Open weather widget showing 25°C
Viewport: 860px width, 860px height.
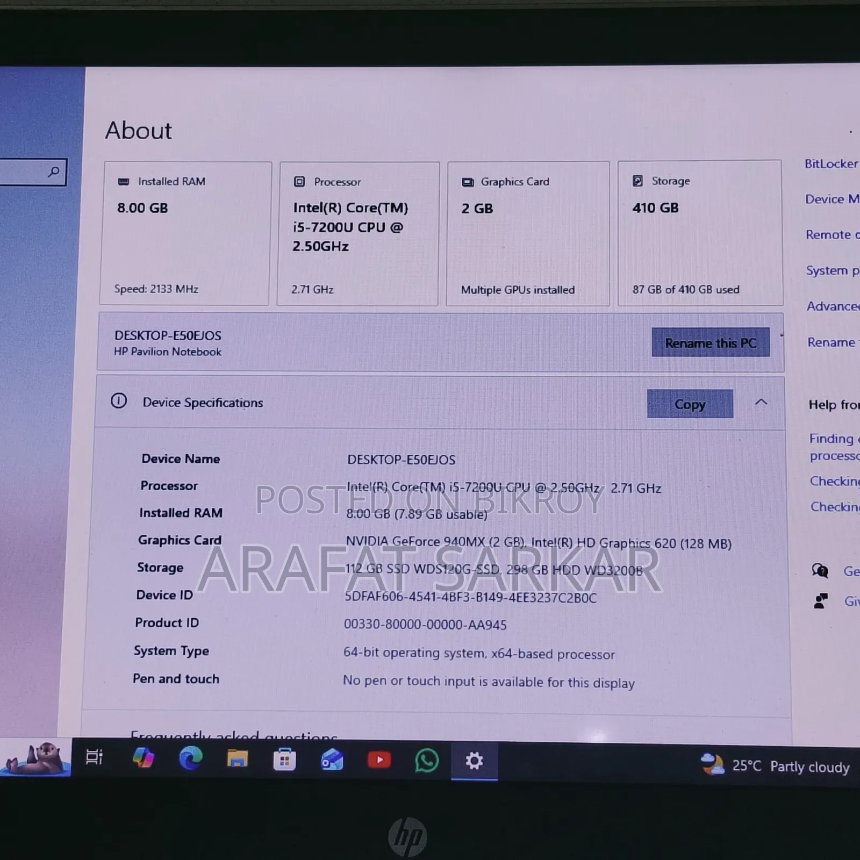point(775,765)
